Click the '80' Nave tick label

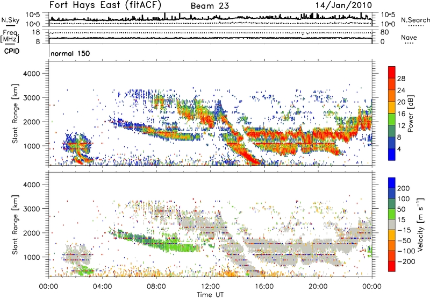384,32
